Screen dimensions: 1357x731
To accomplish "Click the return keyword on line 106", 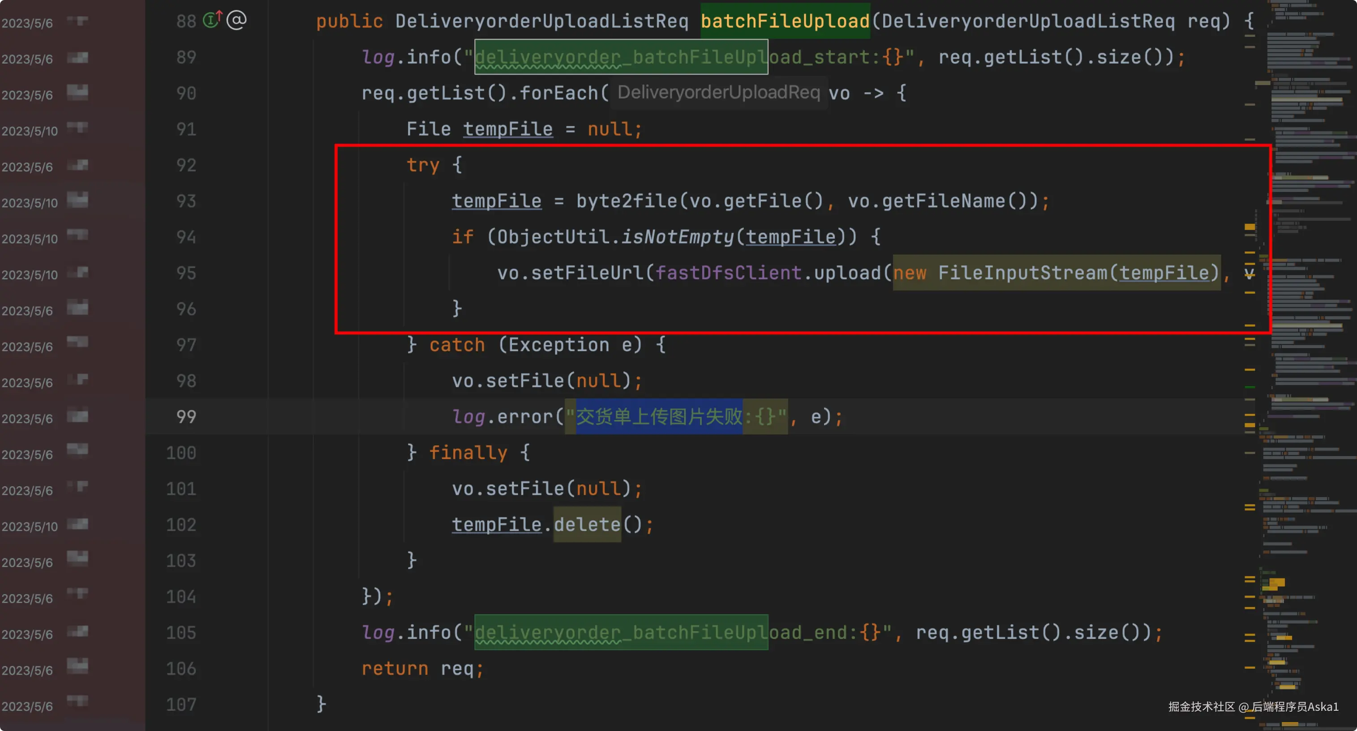I will [395, 668].
